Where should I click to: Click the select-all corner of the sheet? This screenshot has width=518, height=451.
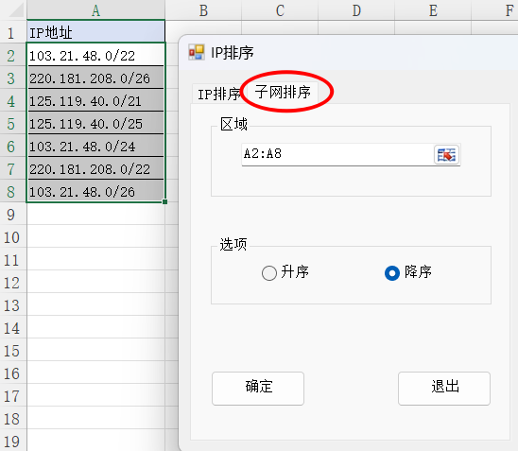click(x=13, y=9)
